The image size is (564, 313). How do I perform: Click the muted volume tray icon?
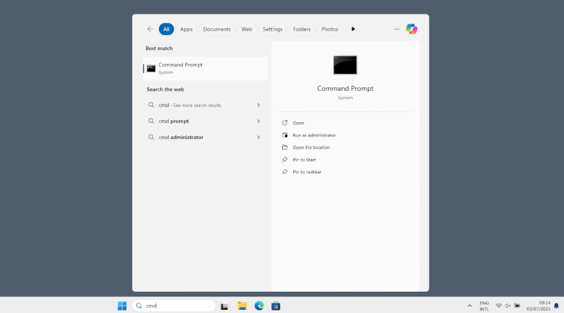(508, 306)
